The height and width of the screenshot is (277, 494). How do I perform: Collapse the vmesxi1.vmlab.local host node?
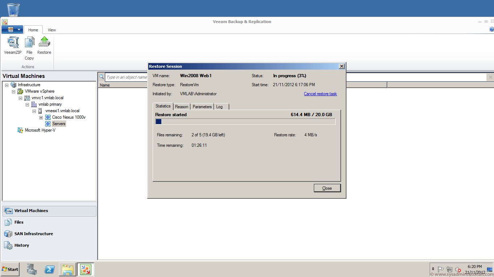(34, 111)
